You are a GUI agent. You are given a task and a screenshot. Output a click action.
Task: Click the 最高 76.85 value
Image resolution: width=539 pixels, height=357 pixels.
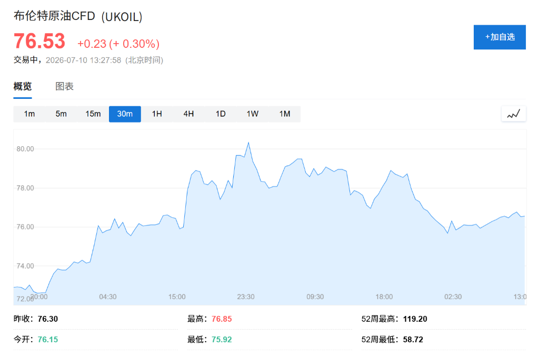(x=222, y=319)
